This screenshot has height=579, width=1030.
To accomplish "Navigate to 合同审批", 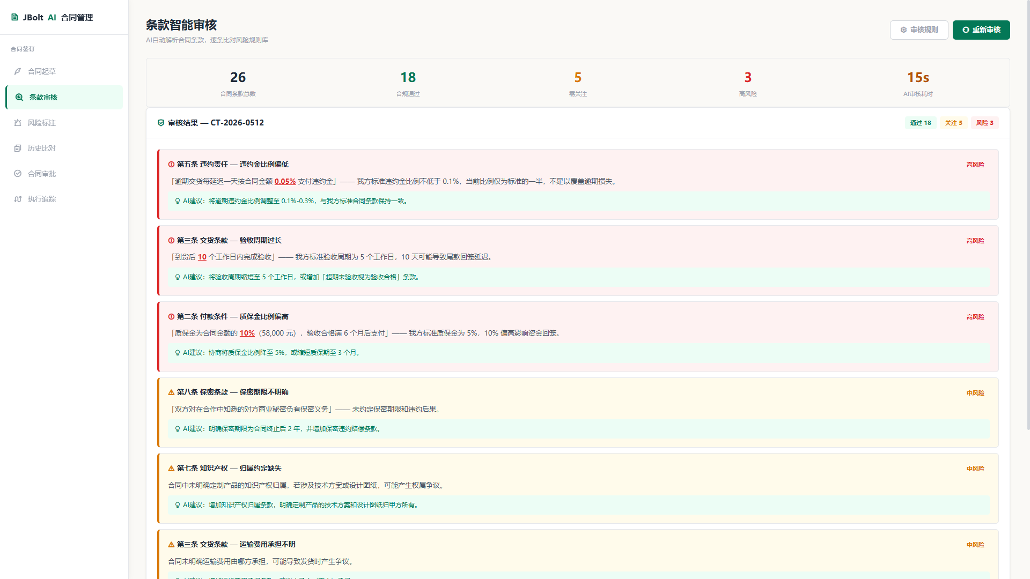I will click(64, 174).
